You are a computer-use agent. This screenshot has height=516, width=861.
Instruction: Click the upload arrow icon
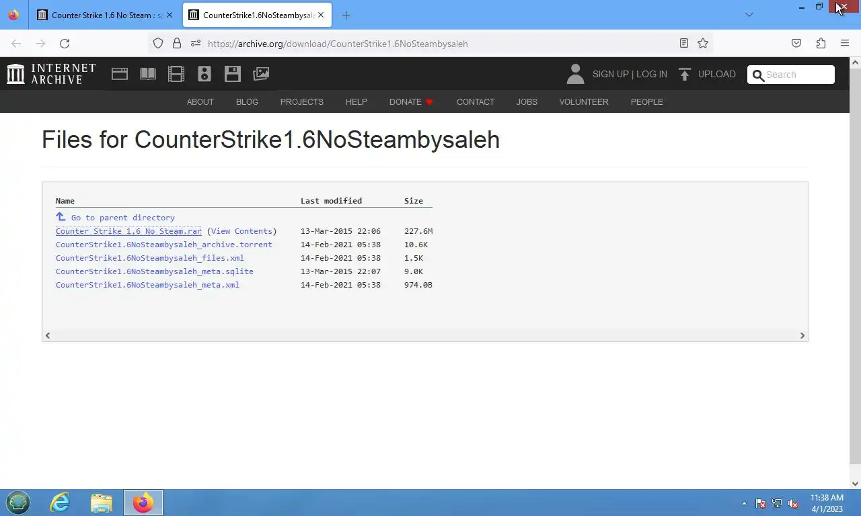click(685, 74)
